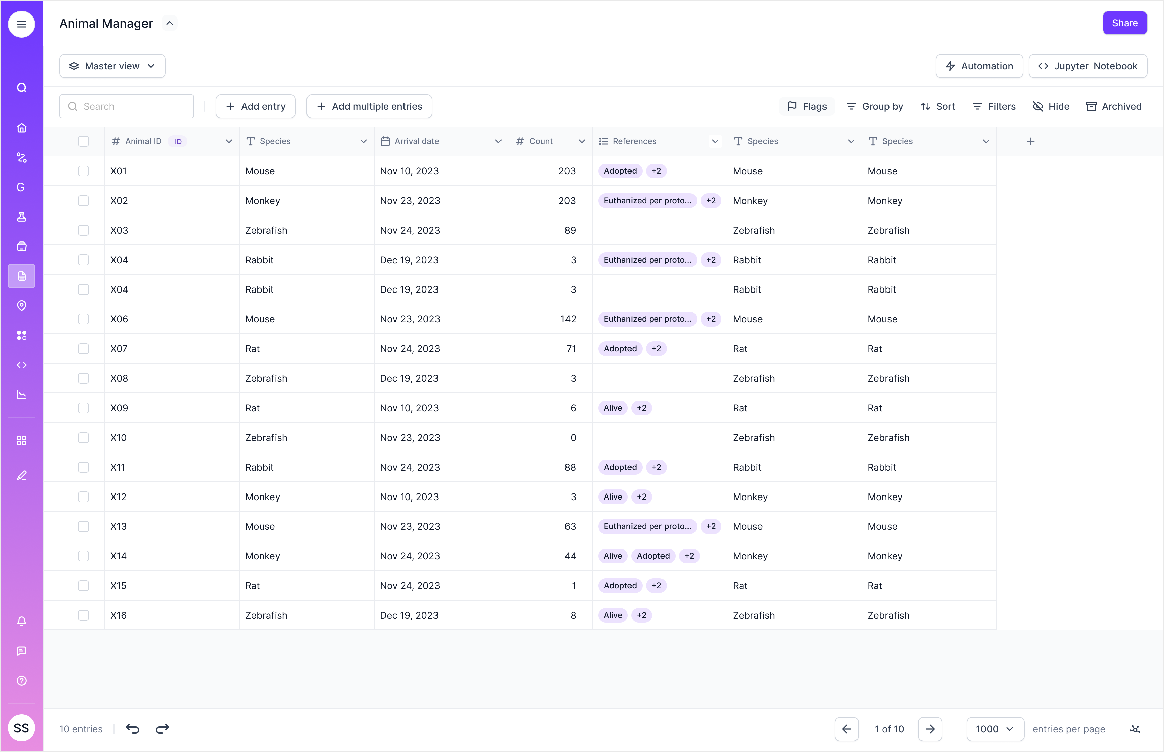Screen dimensions: 1164x752
Task: Open the help question mark icon
Action: click(22, 681)
